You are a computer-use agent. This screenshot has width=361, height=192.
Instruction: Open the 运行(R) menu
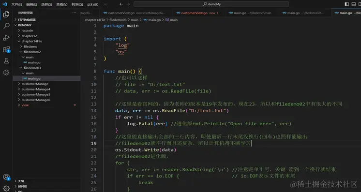[x=92, y=4]
